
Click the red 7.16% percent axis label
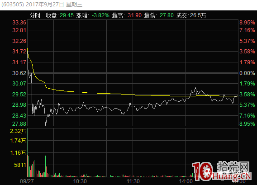point(247,30)
